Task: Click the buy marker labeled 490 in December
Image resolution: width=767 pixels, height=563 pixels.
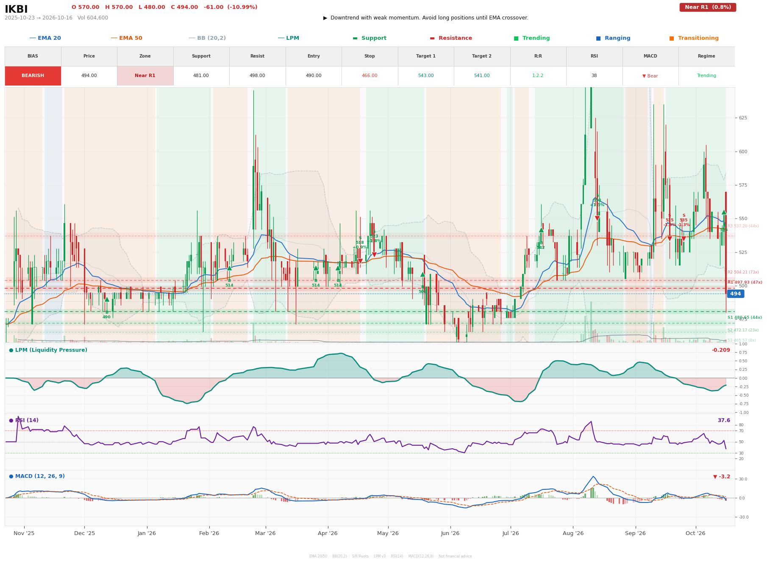Action: tap(107, 300)
